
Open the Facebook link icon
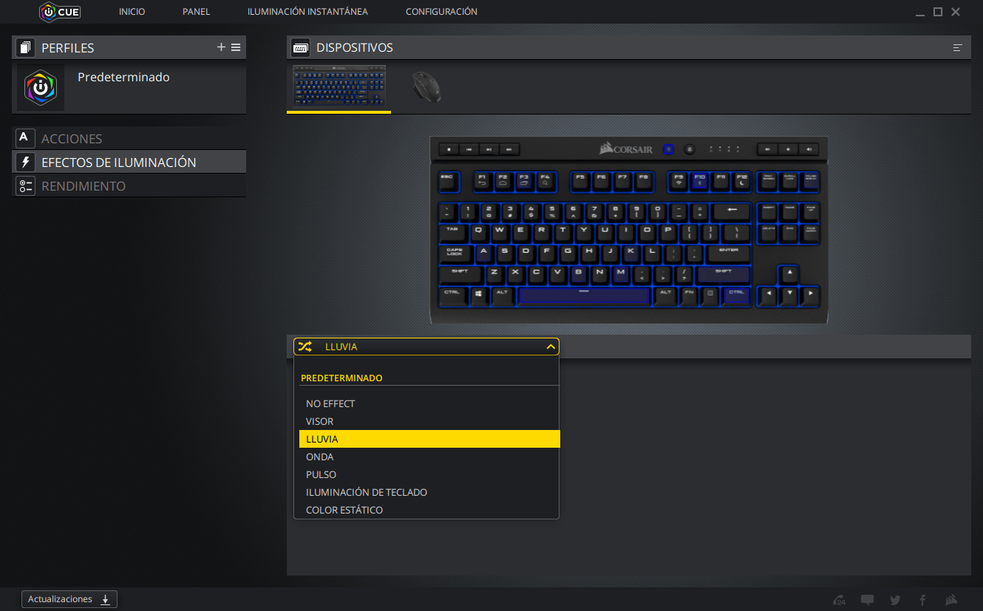(922, 600)
